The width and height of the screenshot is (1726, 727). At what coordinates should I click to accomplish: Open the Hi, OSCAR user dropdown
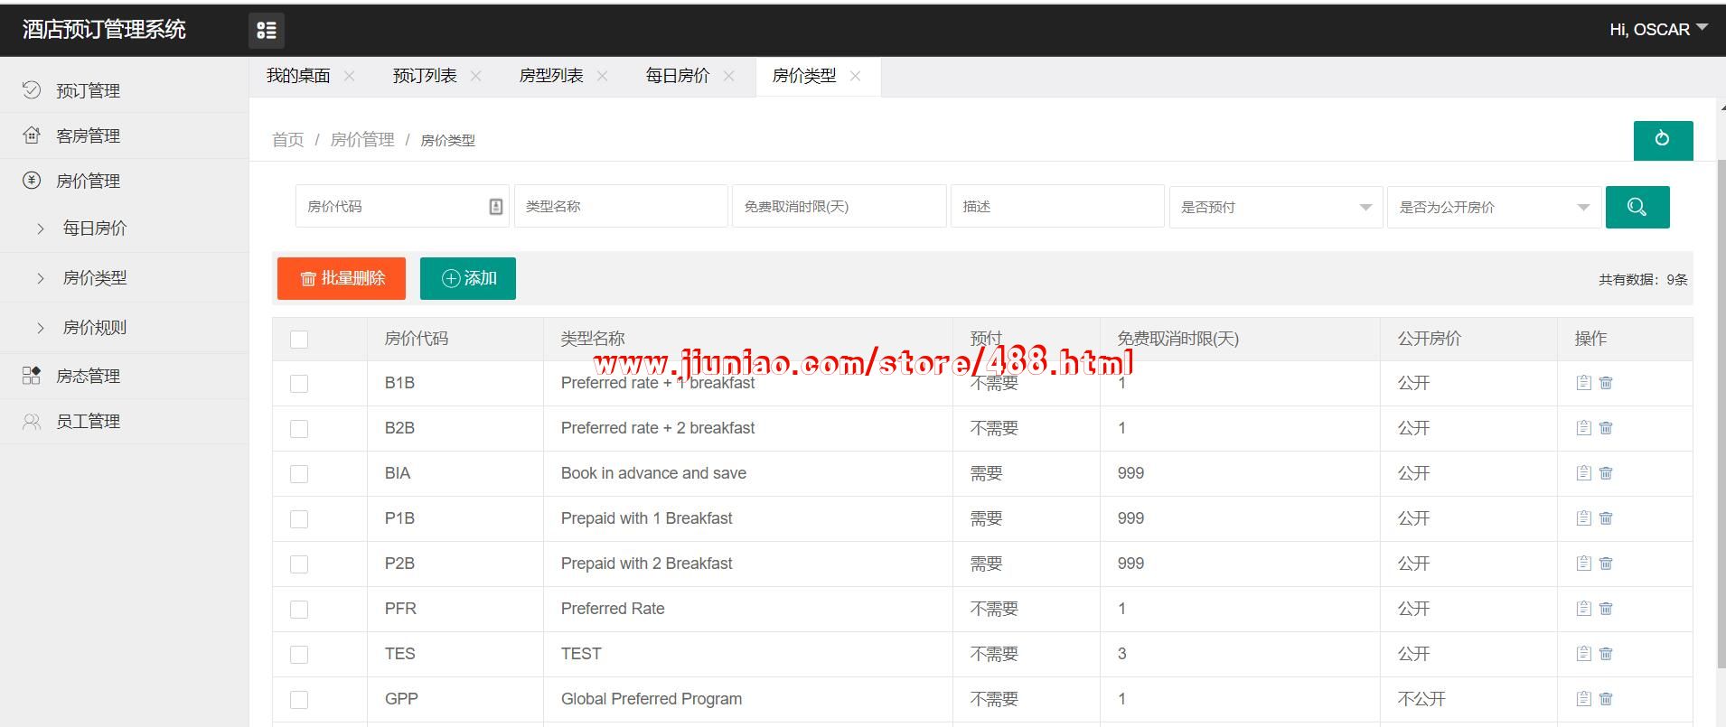tap(1657, 30)
